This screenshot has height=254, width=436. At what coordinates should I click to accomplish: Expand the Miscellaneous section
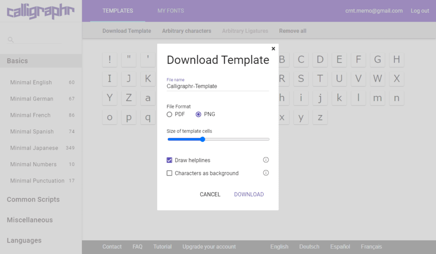(30, 220)
